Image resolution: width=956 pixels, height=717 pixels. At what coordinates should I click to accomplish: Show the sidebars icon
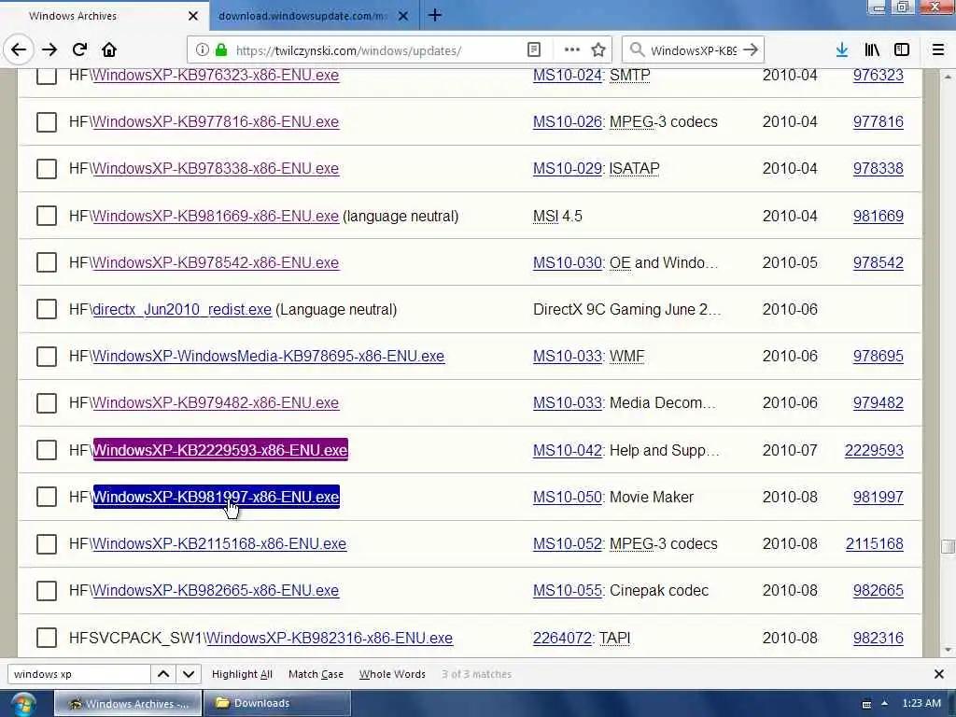coord(902,50)
